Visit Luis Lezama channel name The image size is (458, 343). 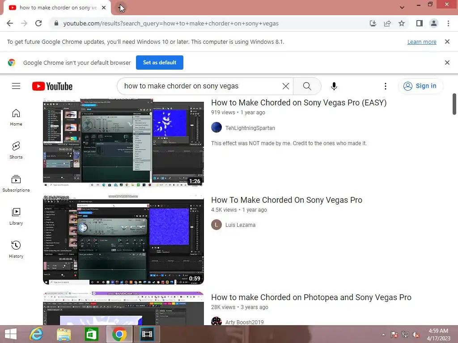(240, 225)
